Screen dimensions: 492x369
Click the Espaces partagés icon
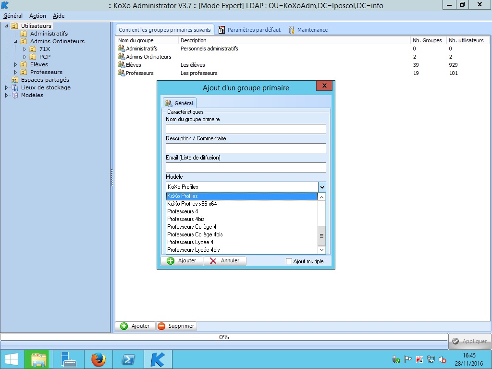[x=14, y=80]
